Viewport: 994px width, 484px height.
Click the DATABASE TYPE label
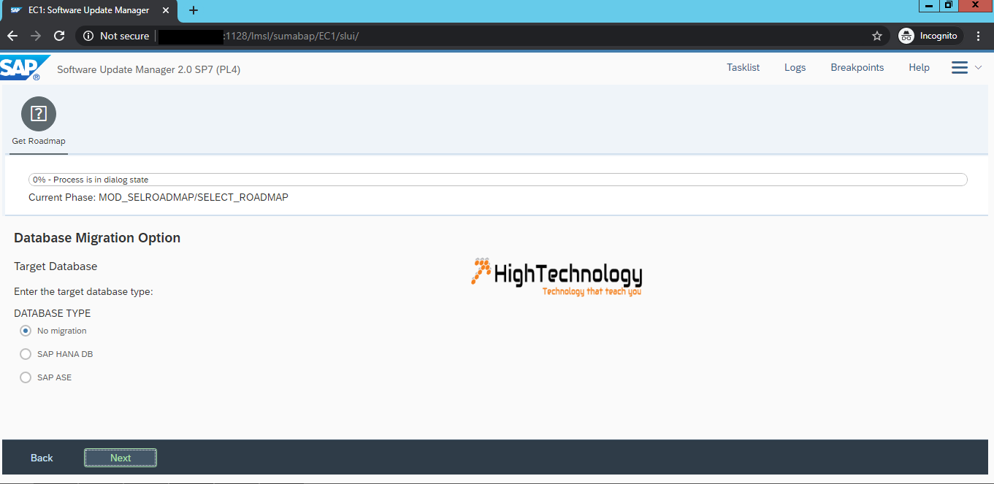pyautogui.click(x=53, y=313)
